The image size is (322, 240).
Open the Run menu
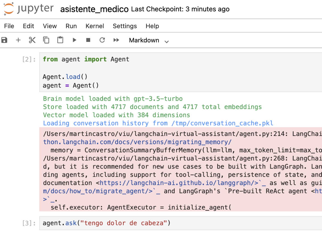click(x=71, y=26)
